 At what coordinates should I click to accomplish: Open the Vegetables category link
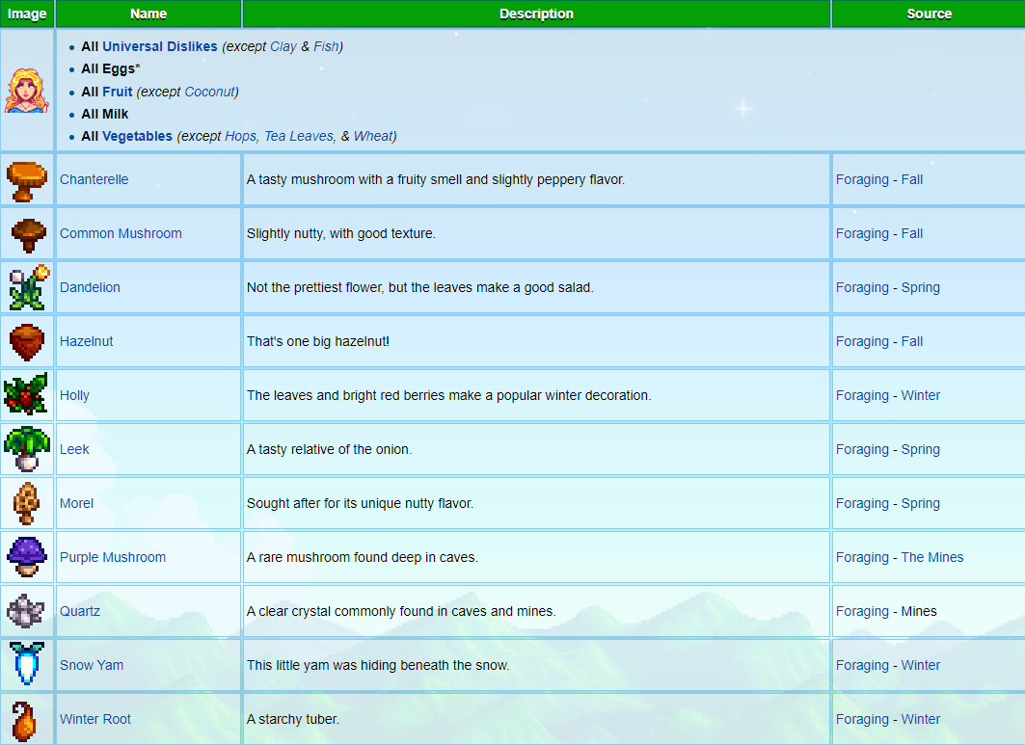[137, 136]
